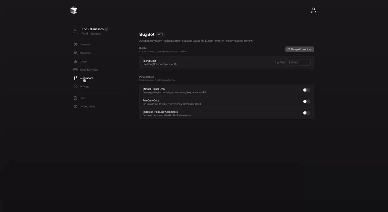Click the Manage Connections button

[x=299, y=49]
